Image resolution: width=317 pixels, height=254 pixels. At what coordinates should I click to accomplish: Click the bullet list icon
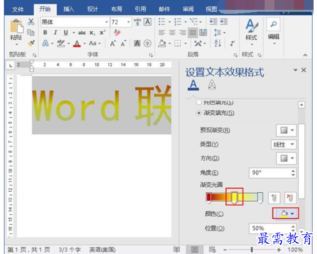[162, 22]
